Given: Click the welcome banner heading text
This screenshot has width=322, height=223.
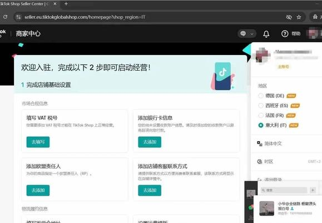Looking at the screenshot, I should coord(86,67).
